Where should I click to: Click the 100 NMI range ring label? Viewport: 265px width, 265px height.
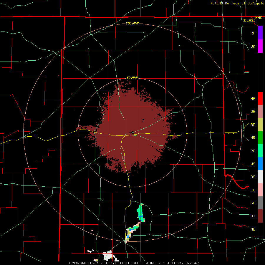pyautogui.click(x=132, y=23)
